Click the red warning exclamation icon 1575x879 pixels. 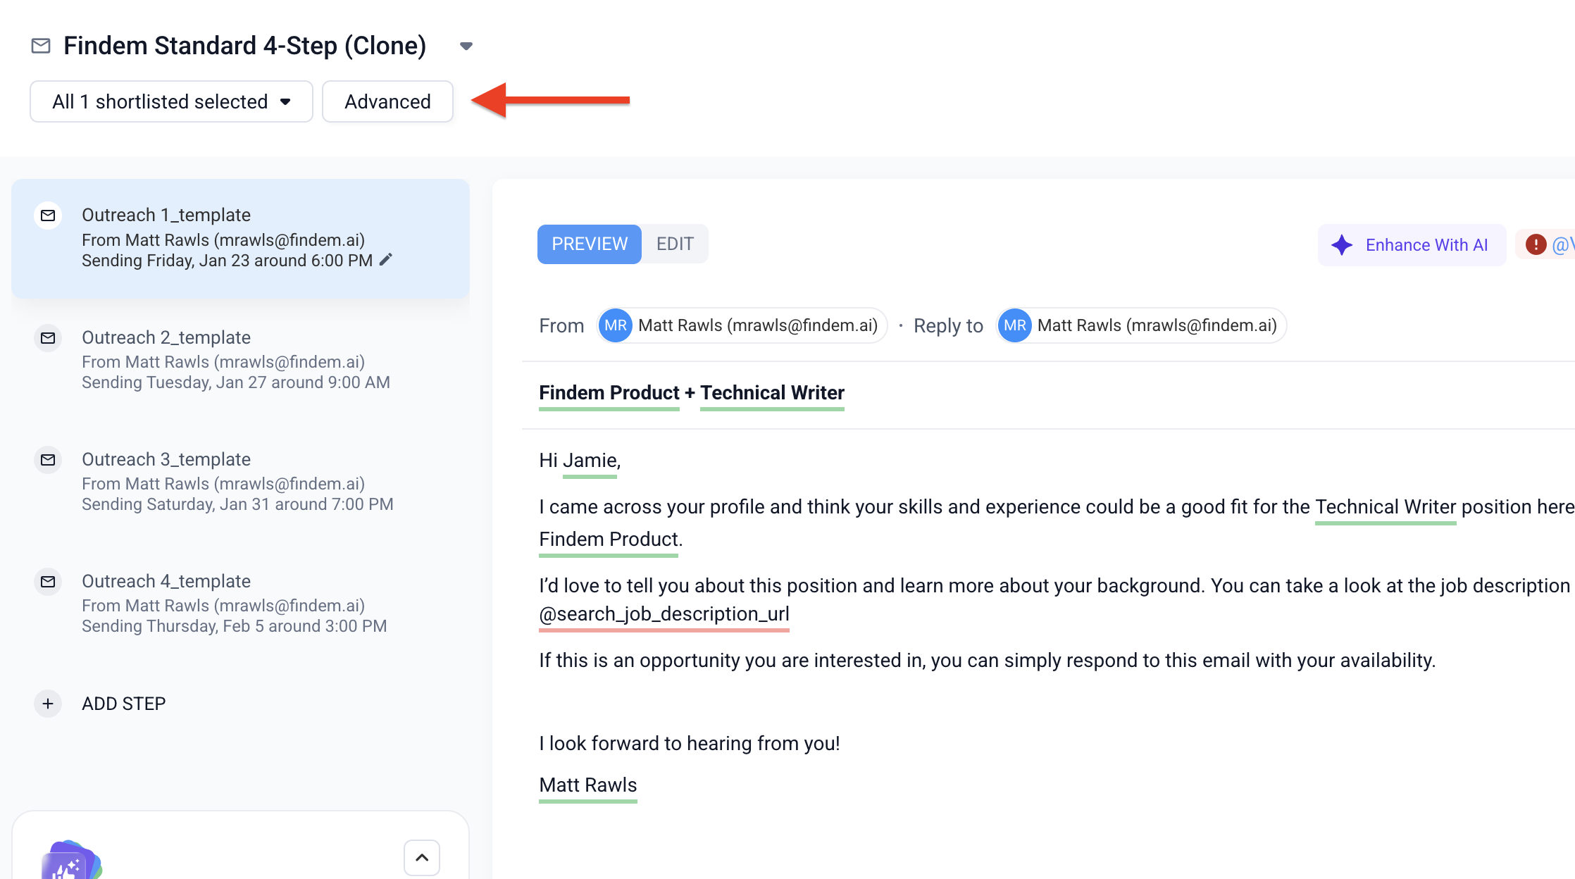coord(1536,245)
